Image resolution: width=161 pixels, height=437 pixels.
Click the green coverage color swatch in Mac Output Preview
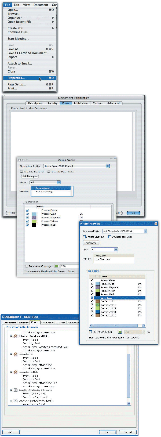(56, 266)
